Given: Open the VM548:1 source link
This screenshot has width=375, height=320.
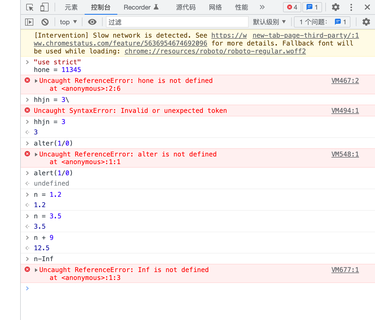Looking at the screenshot, I should point(345,154).
